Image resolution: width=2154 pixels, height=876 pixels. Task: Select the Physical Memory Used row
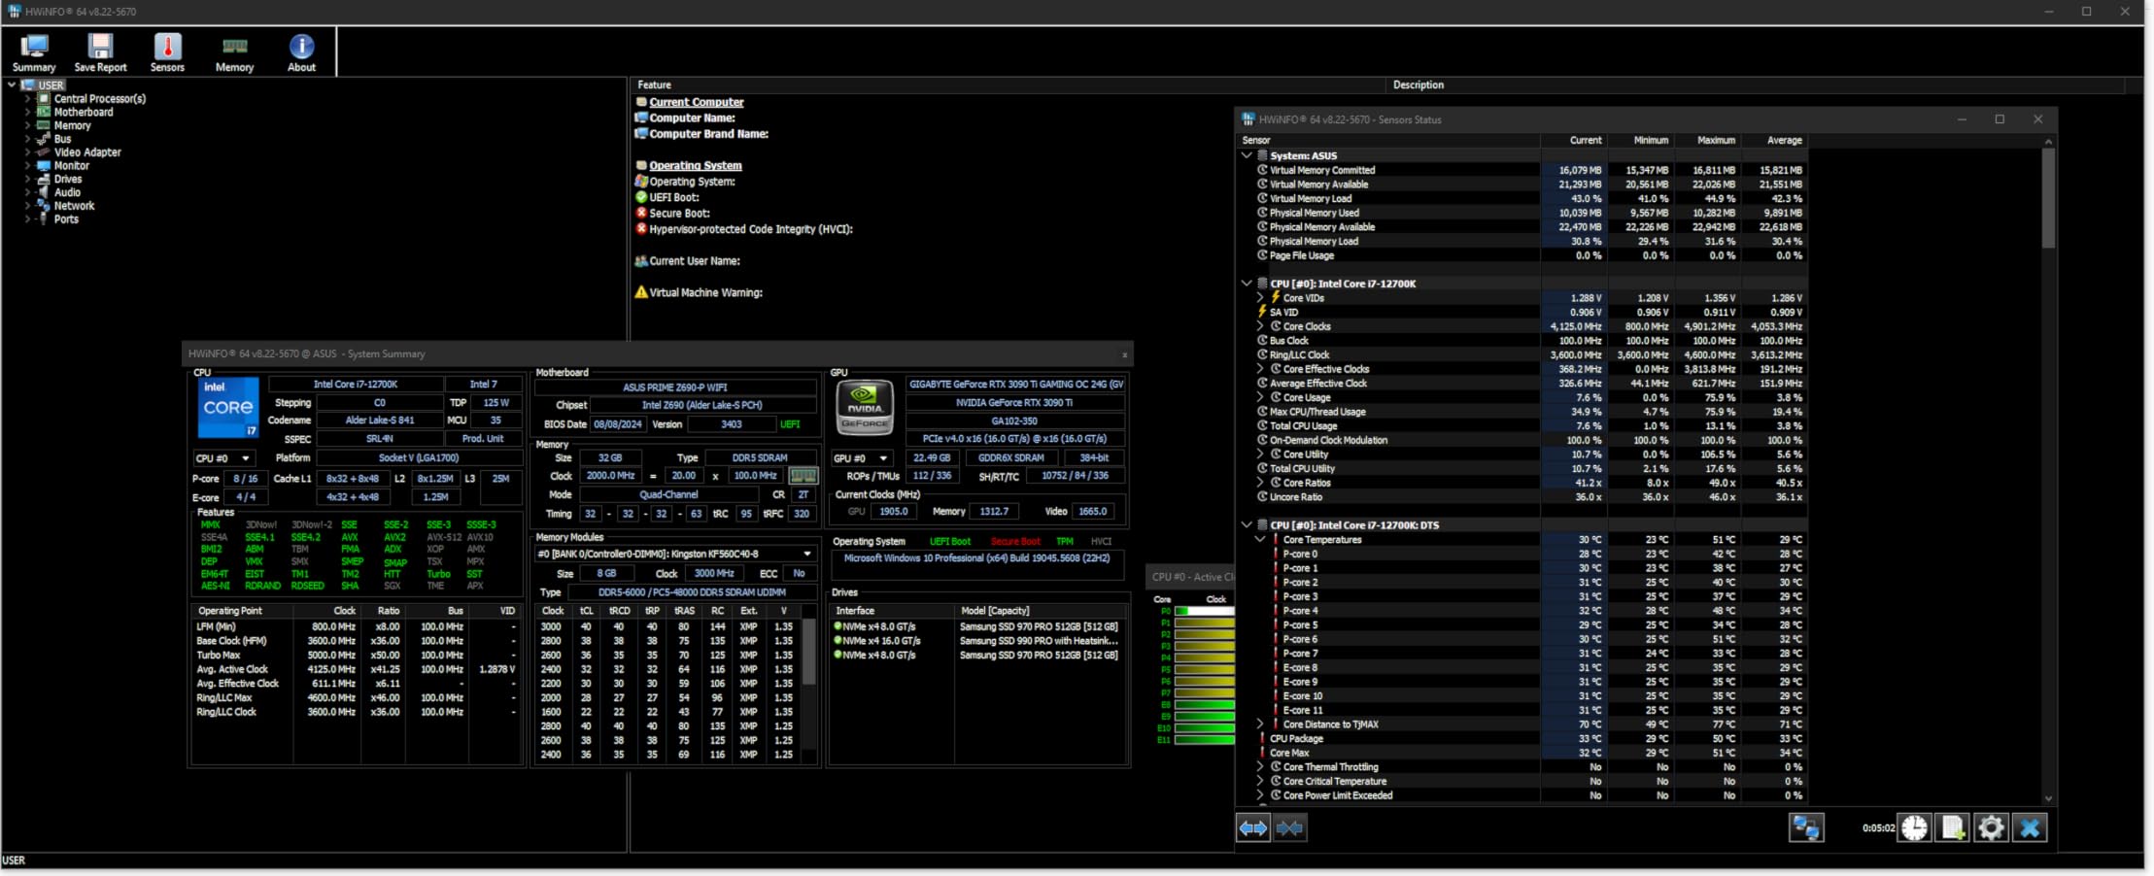pyautogui.click(x=1521, y=213)
